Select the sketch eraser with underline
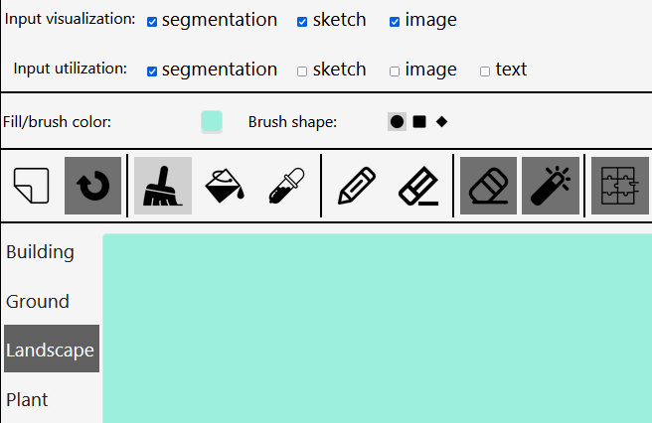Viewport: 652px width, 423px height. click(418, 186)
